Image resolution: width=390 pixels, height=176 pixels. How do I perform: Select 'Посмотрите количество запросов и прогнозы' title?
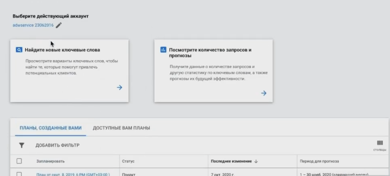(x=210, y=53)
